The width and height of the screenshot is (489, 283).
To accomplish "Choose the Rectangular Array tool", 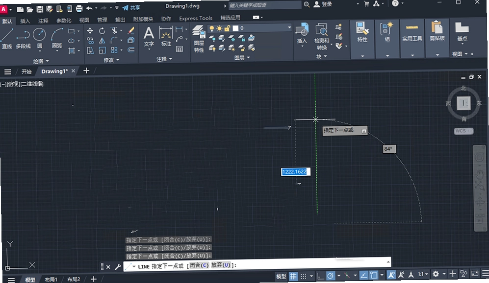I will pos(114,50).
